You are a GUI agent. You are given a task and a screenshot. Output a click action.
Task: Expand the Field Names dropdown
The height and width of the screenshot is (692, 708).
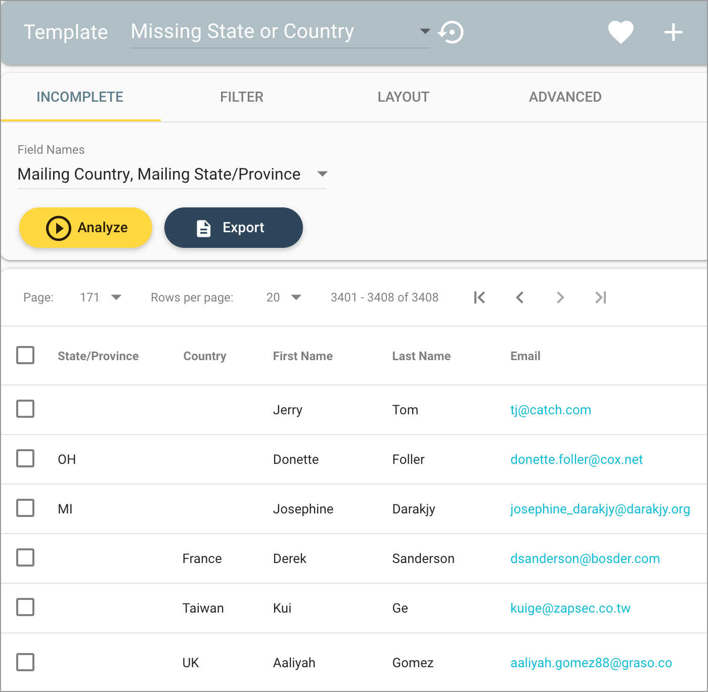click(x=172, y=174)
